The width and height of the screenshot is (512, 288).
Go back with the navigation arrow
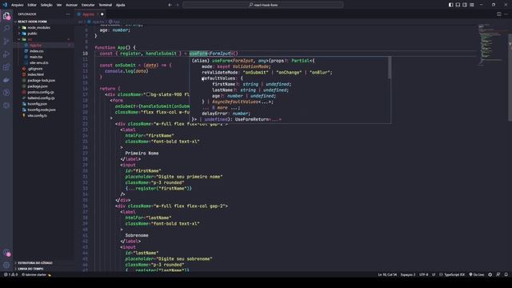coord(170,5)
